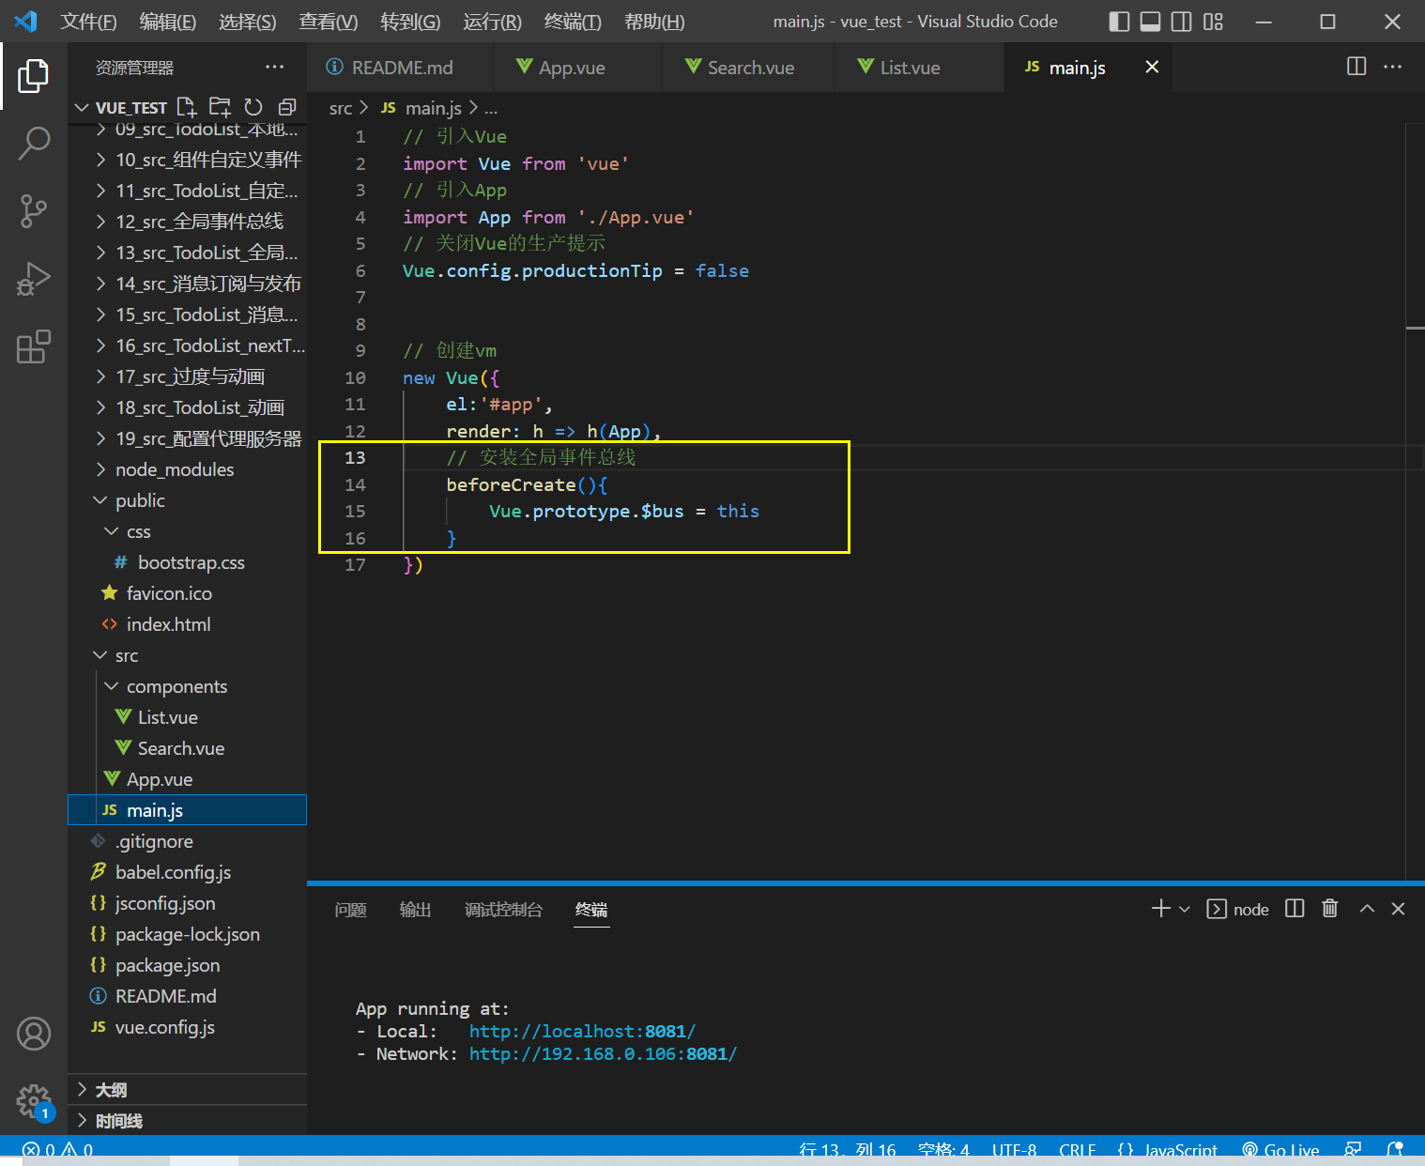The image size is (1425, 1166).
Task: Open the Search view in activity bar
Action: 34,144
